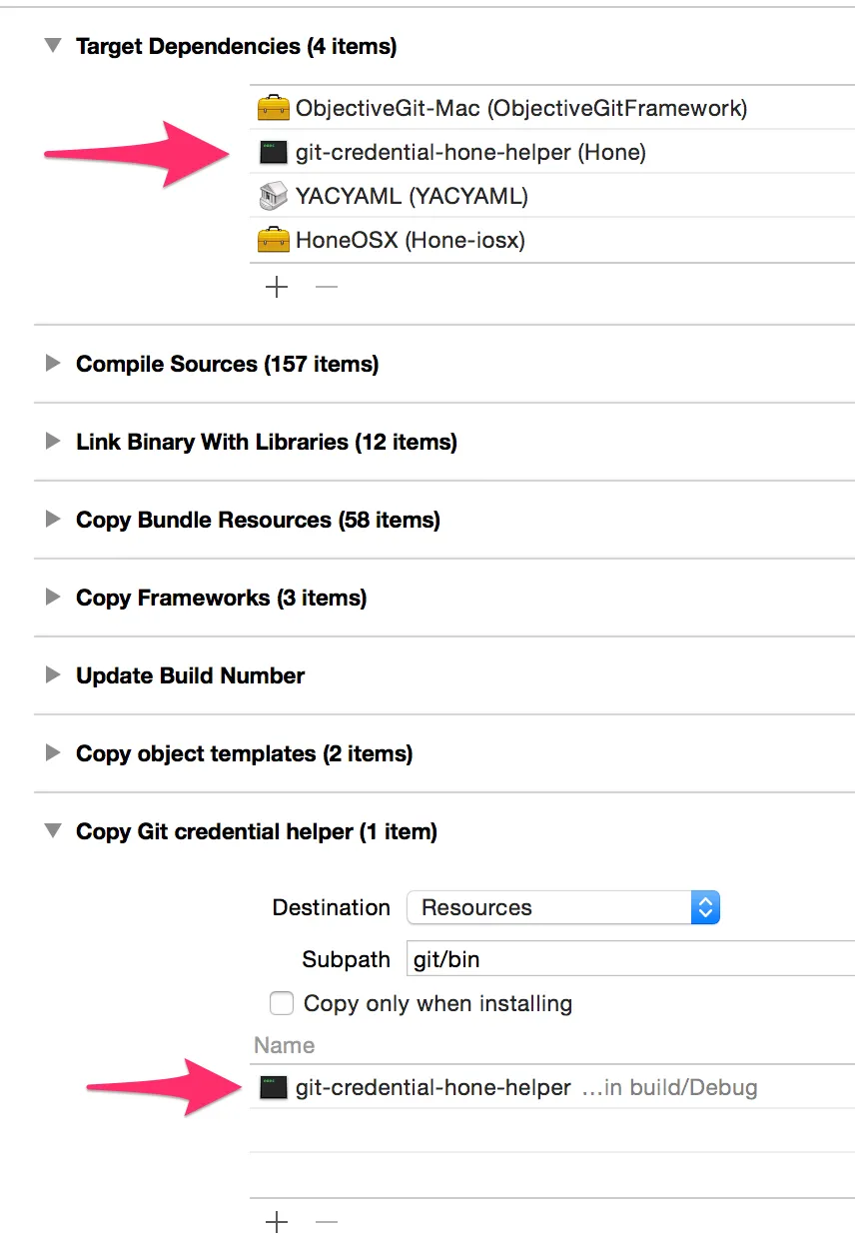Screen dimensions: 855x1247
Task: Remove the selected target dependency with minus
Action: (x=327, y=287)
